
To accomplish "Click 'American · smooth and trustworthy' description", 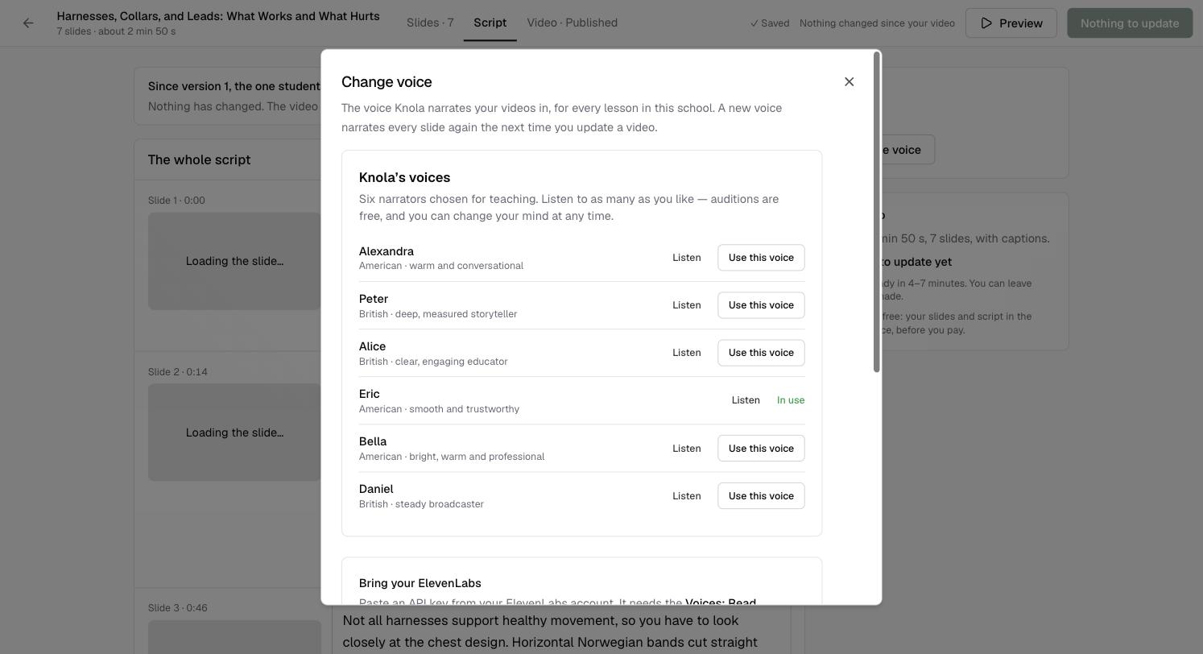I will pyautogui.click(x=439, y=409).
